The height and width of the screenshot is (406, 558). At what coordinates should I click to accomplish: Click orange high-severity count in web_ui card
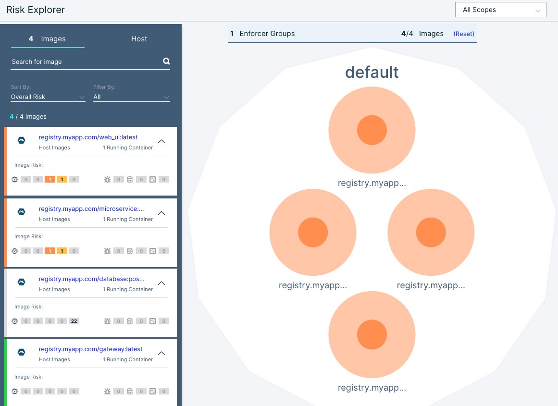tap(50, 179)
